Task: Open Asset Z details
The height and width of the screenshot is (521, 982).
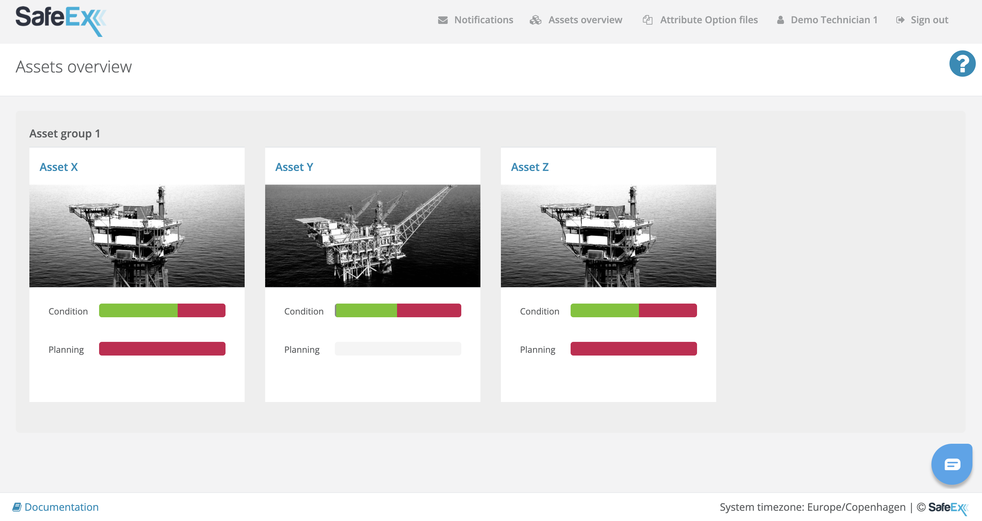Action: coord(530,167)
